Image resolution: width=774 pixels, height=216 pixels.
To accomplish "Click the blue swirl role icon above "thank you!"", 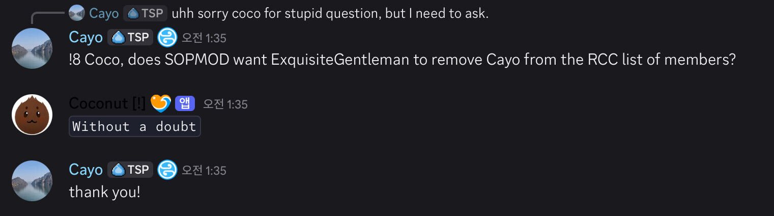I will tap(167, 170).
